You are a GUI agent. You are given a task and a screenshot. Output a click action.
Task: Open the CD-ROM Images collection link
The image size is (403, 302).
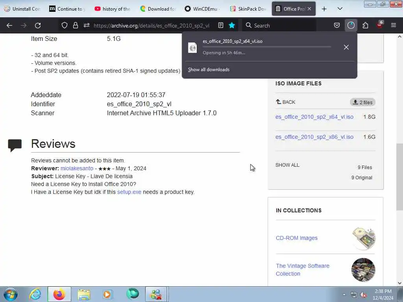(297, 238)
